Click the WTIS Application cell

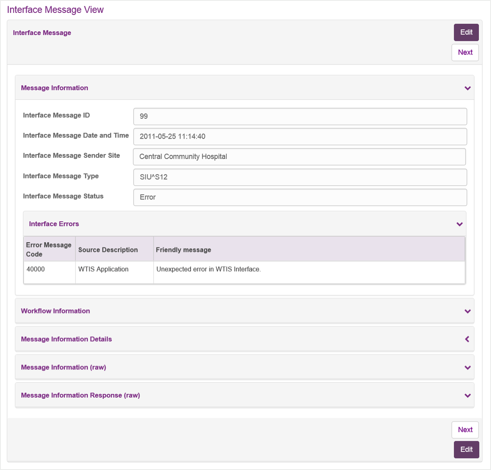pyautogui.click(x=115, y=272)
